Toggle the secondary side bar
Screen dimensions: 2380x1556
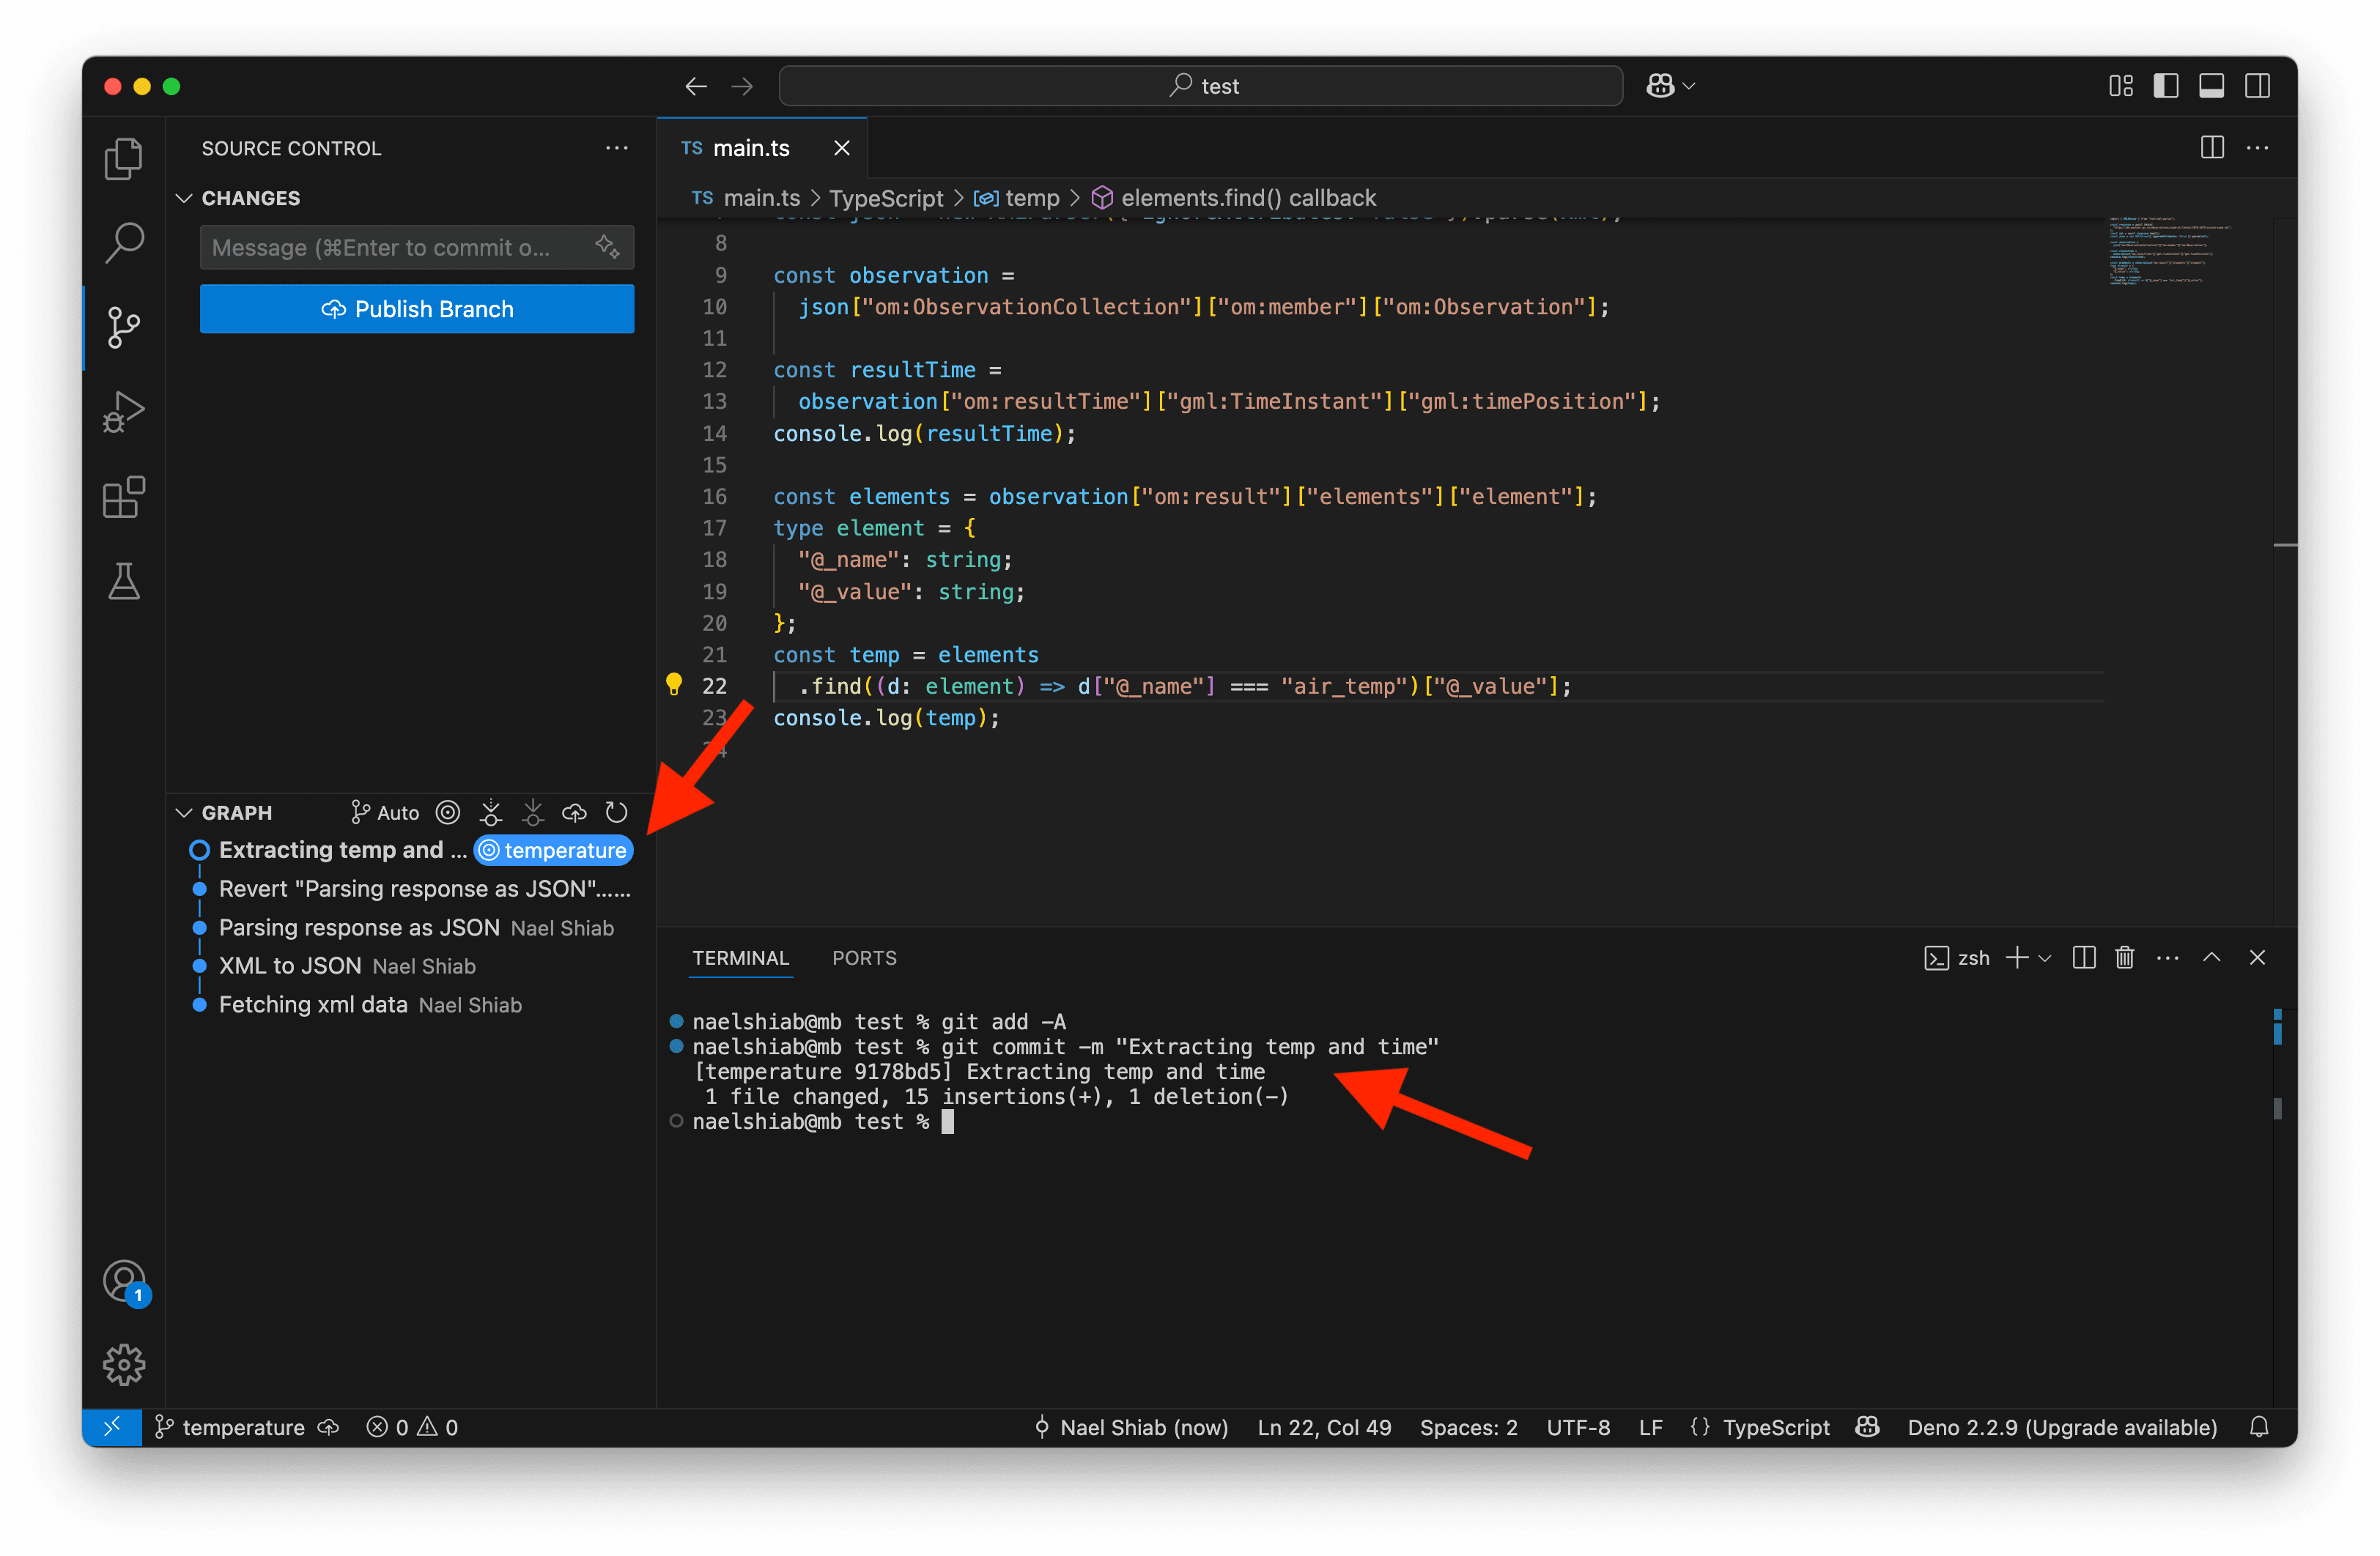pos(2257,86)
